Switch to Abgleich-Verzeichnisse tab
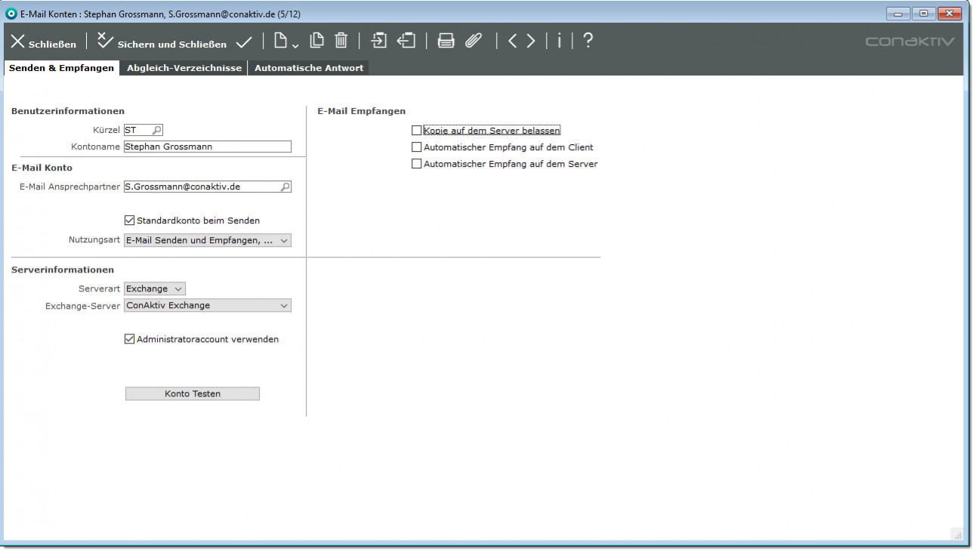The width and height of the screenshot is (975, 552). (x=184, y=68)
